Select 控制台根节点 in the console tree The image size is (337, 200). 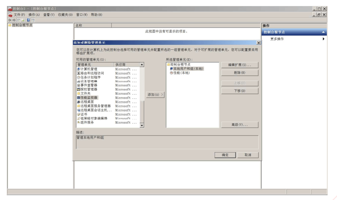[22, 25]
